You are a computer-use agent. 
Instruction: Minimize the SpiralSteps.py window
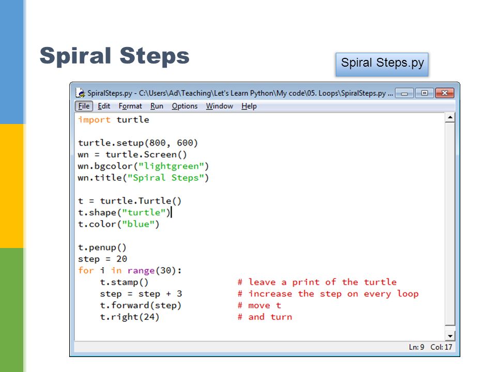point(404,93)
